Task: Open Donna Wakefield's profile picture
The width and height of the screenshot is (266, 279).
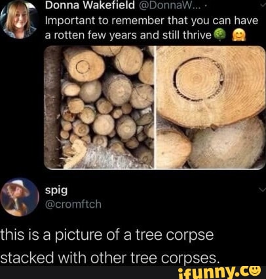Action: point(19,20)
